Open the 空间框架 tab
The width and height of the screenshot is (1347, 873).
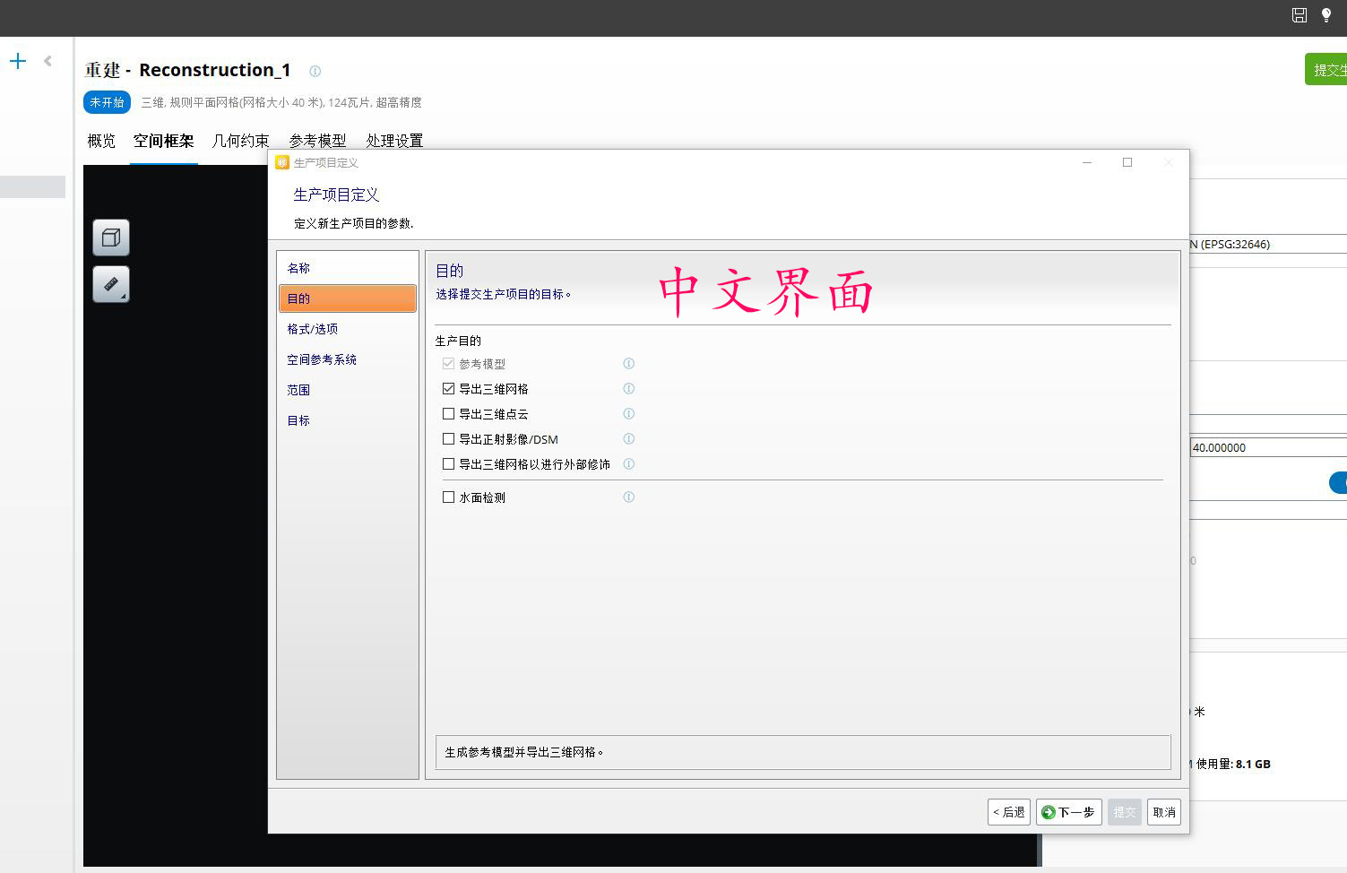[x=164, y=141]
